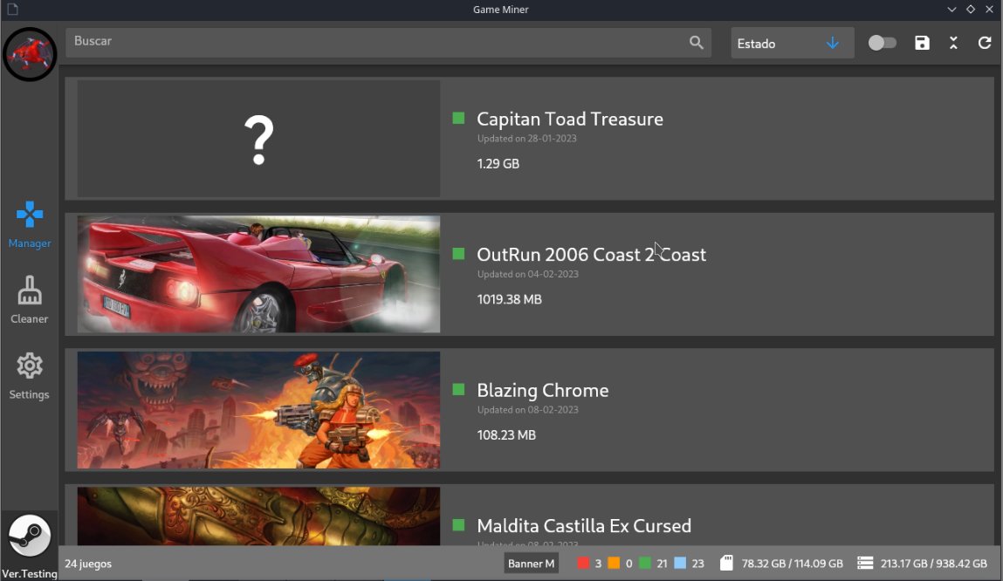Image resolution: width=1003 pixels, height=581 pixels.
Task: Click the Ver.Testing label
Action: (x=30, y=573)
